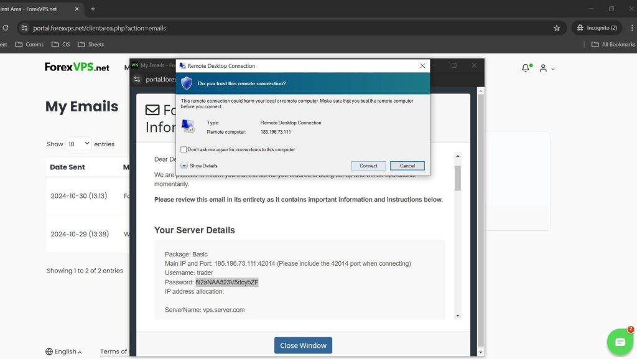Open the Incognito indicator button
This screenshot has height=359, width=637.
click(598, 27)
